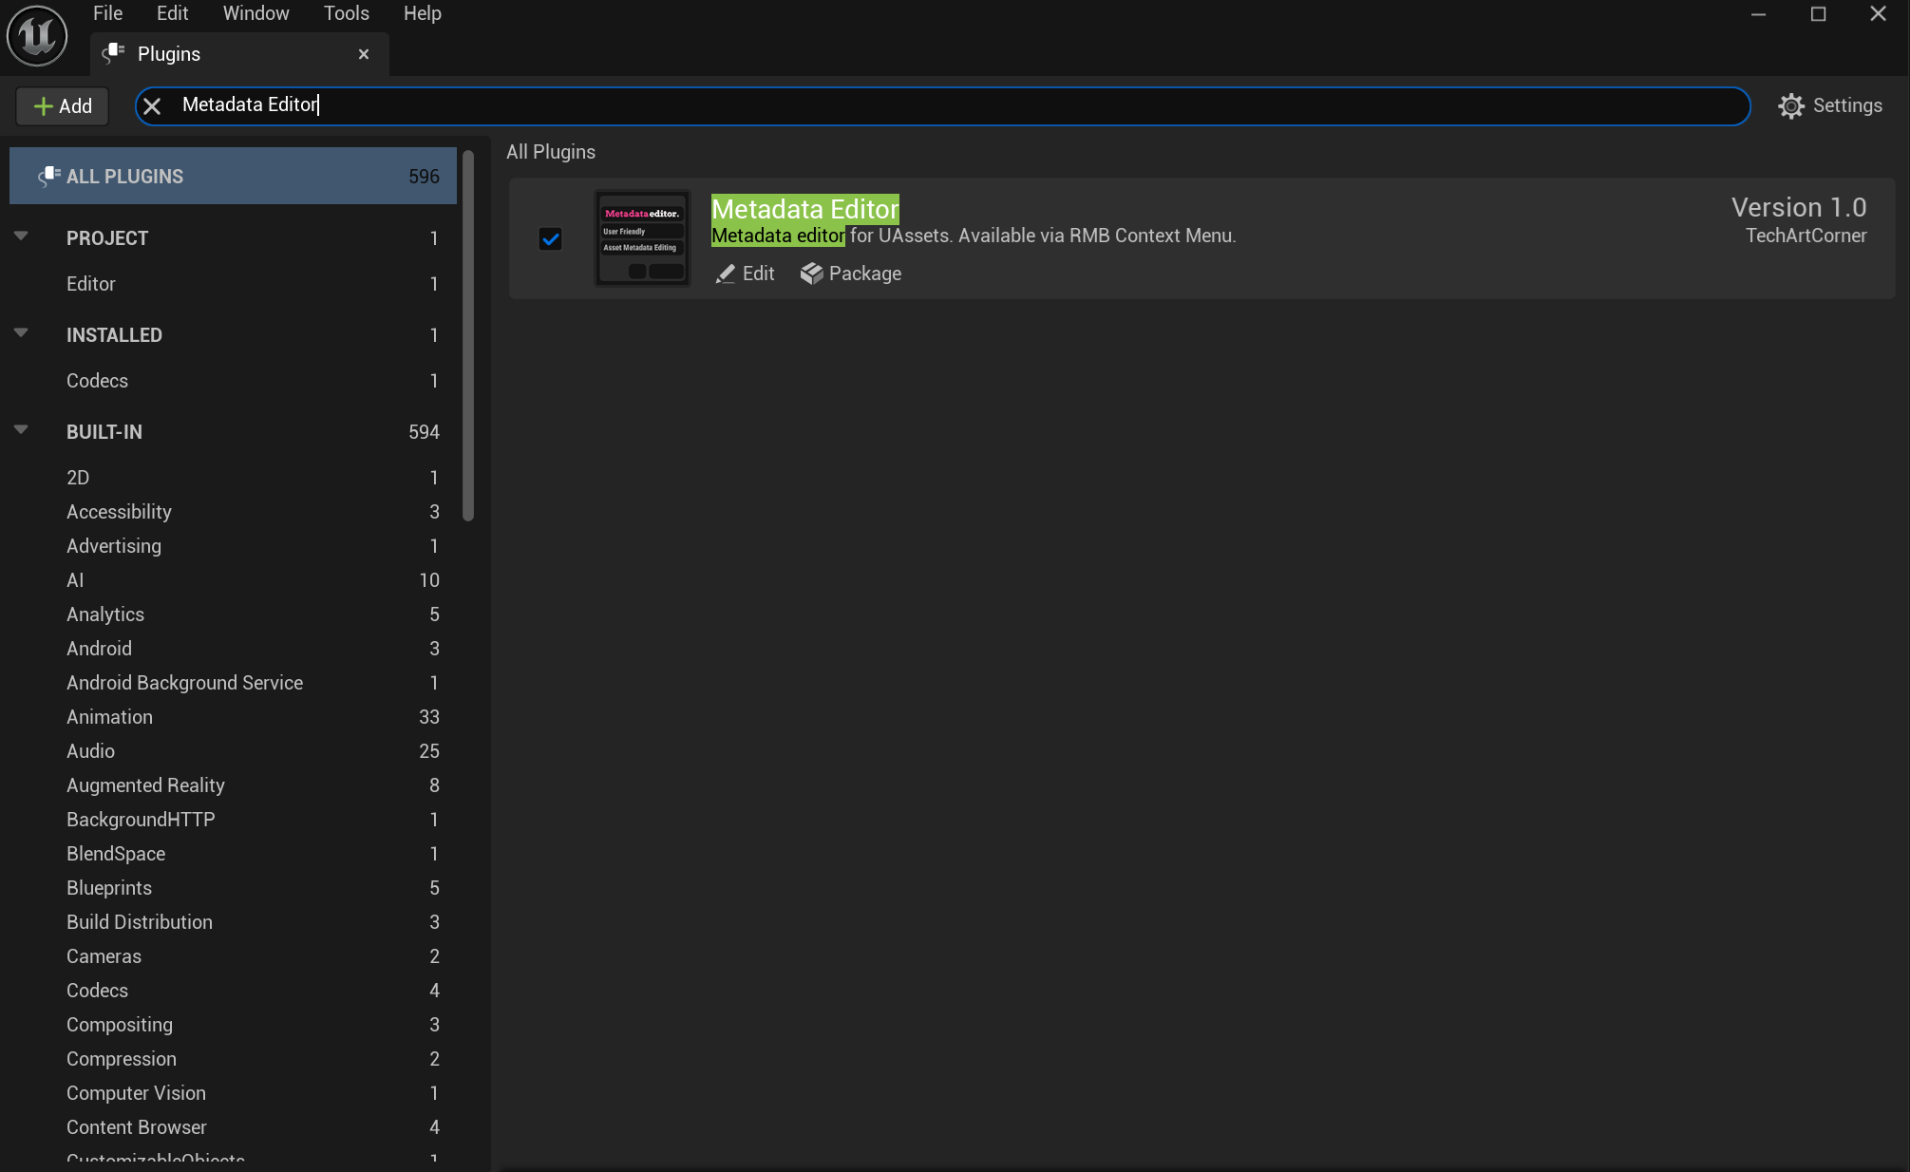
Task: Close the Plugins tab
Action: (364, 54)
